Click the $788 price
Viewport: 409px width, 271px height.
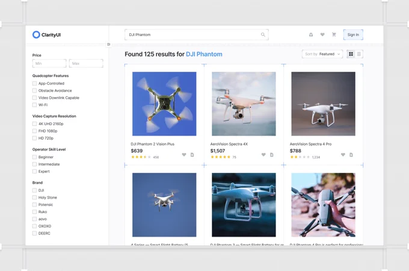pos(295,151)
